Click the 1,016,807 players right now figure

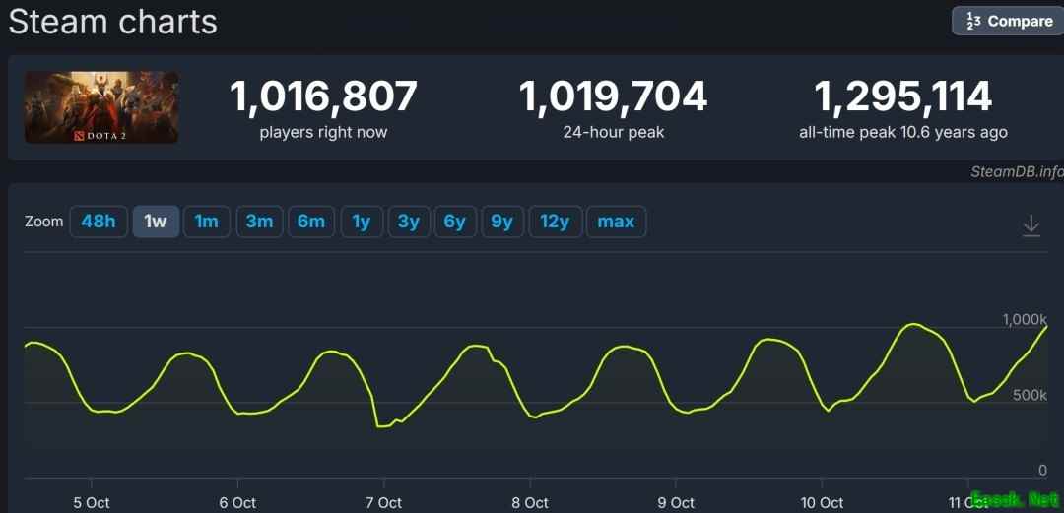(324, 96)
